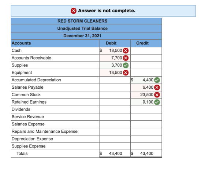This screenshot has width=205, height=174.
Task: Click the Common Stock debit cell
Action: [x=115, y=95]
